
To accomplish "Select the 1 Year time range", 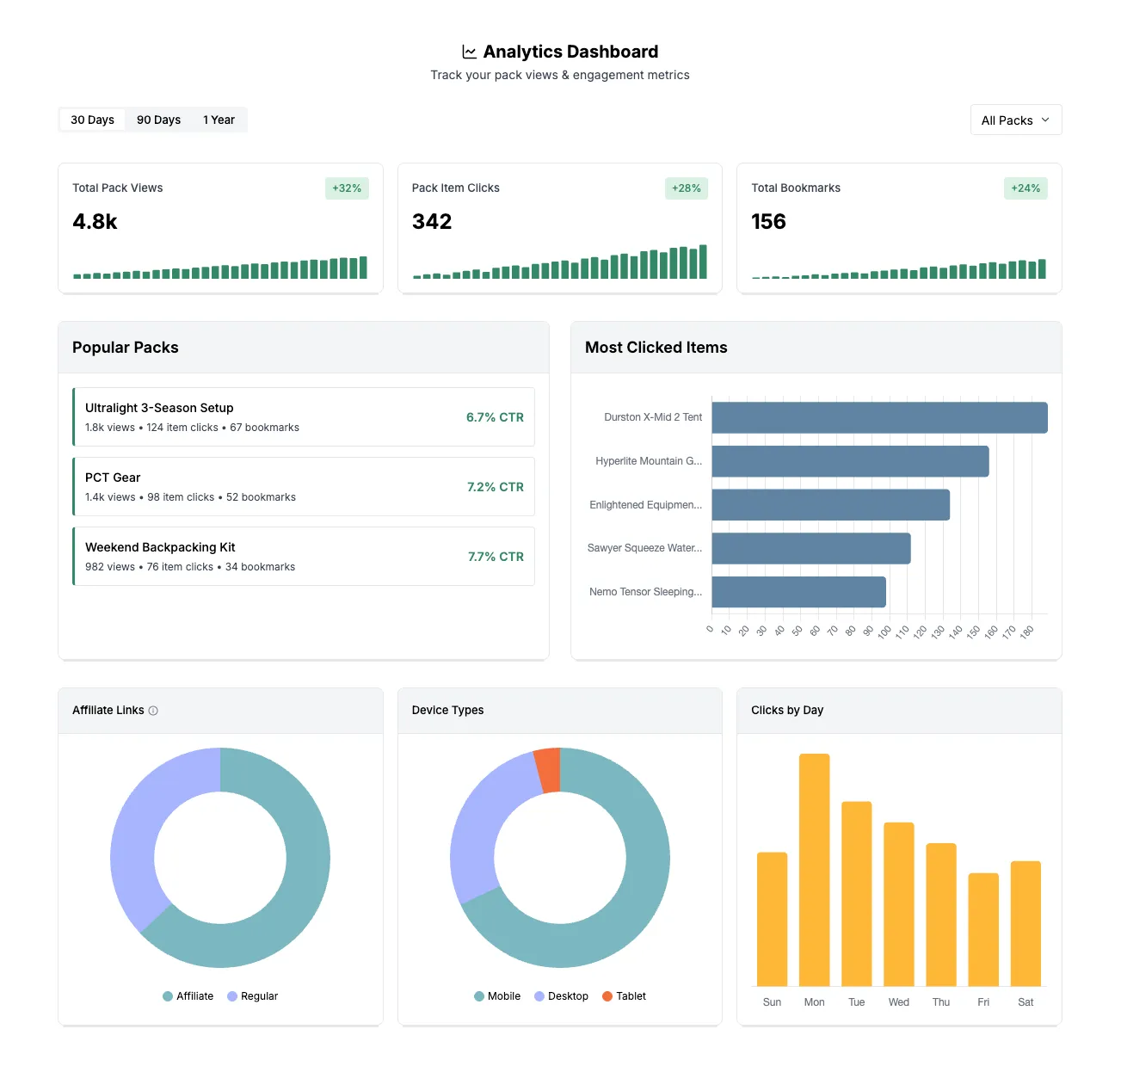I will pyautogui.click(x=219, y=120).
